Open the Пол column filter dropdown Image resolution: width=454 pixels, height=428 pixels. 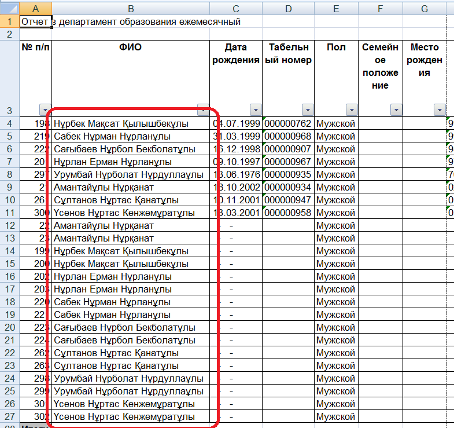[x=351, y=110]
